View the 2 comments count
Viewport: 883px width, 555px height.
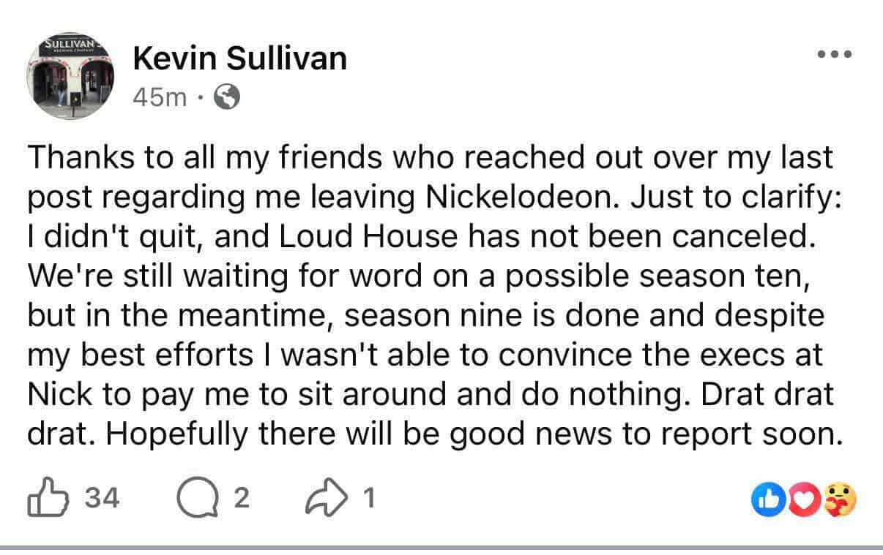[242, 499]
